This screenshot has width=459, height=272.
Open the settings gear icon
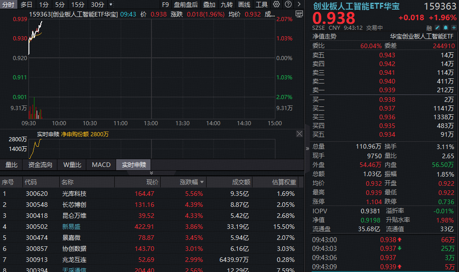pos(275,5)
